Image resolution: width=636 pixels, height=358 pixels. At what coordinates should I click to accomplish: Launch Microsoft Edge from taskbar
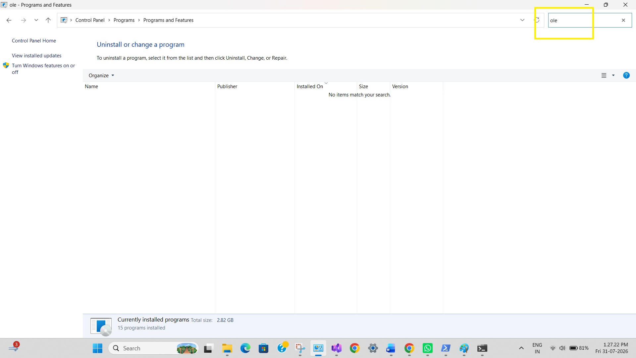pyautogui.click(x=245, y=348)
